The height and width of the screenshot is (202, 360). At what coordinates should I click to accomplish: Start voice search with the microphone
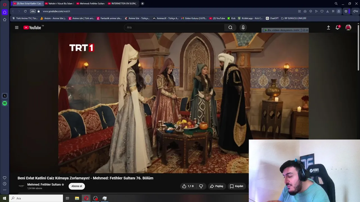coord(243,27)
